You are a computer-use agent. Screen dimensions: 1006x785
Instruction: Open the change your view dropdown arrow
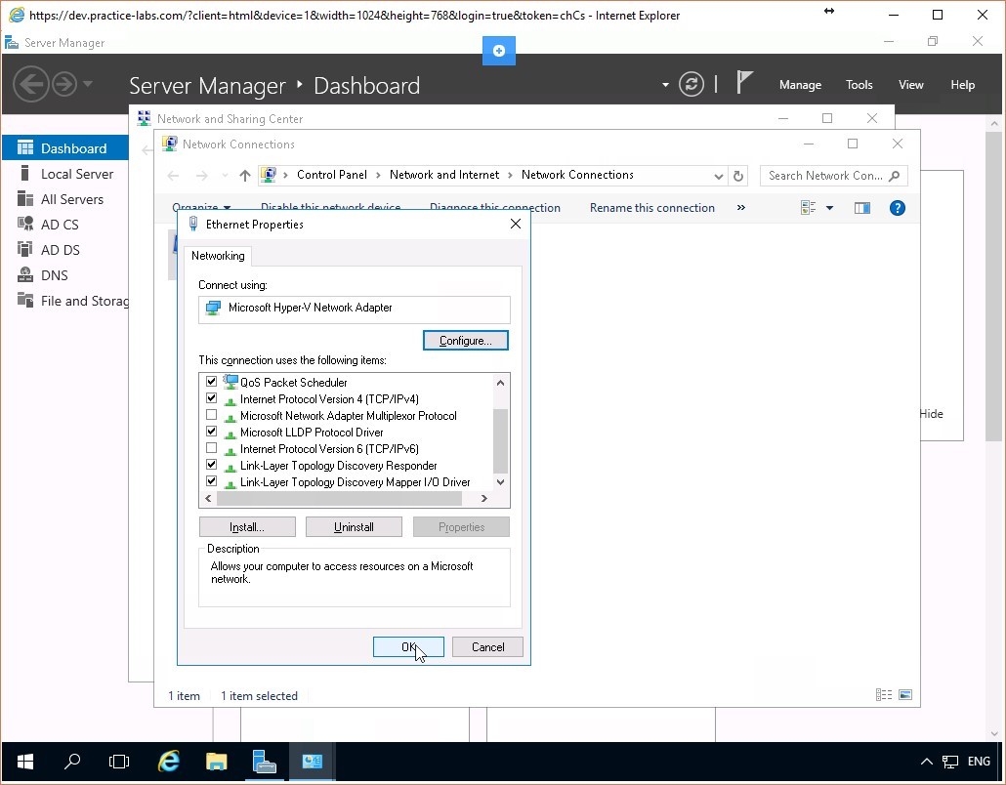(829, 208)
